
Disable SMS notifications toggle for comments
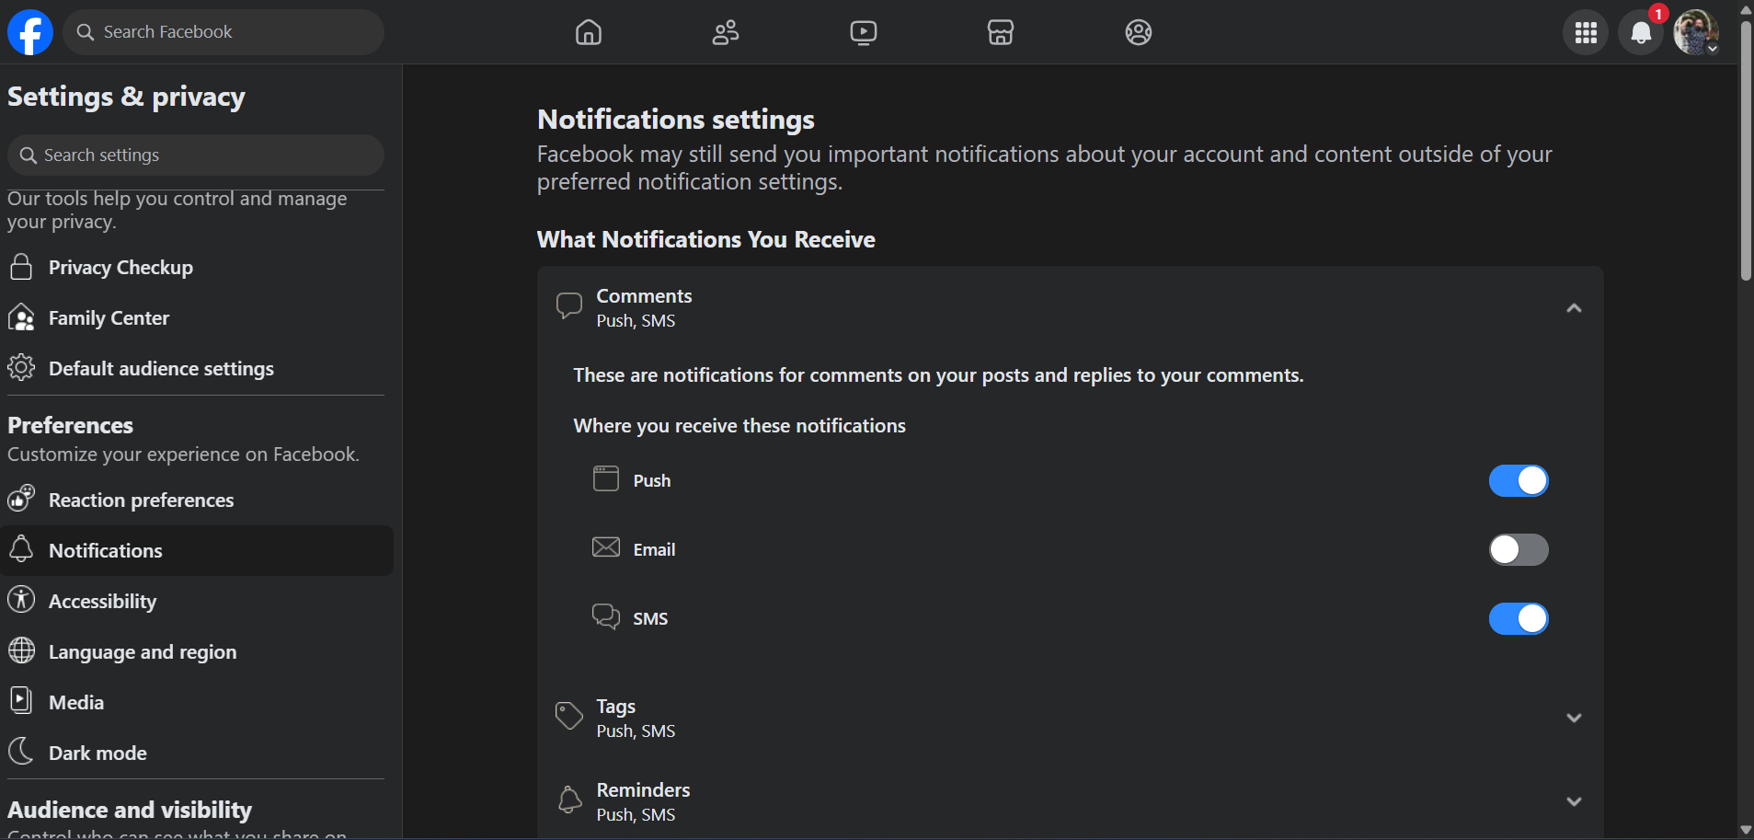pos(1519,618)
